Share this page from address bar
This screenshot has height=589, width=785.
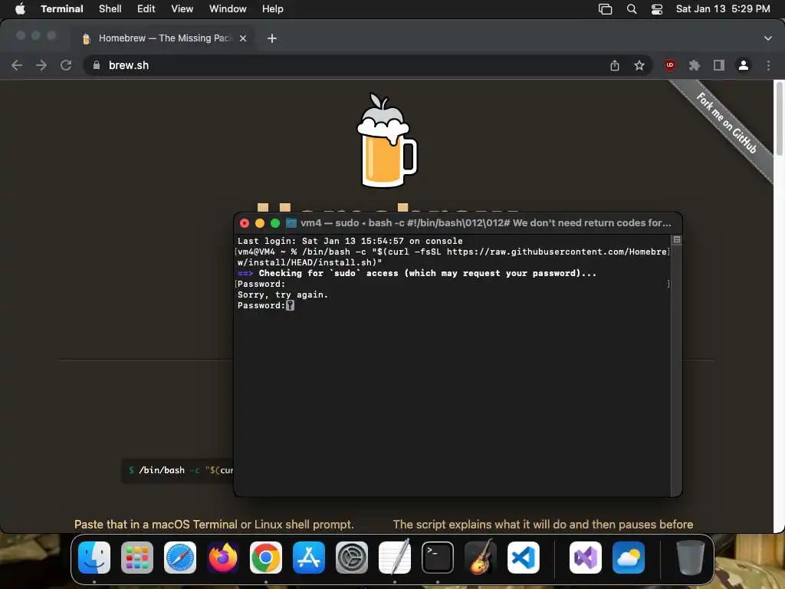[615, 65]
